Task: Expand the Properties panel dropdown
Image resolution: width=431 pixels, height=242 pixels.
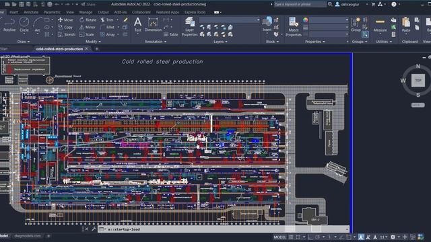Action: coord(314,42)
